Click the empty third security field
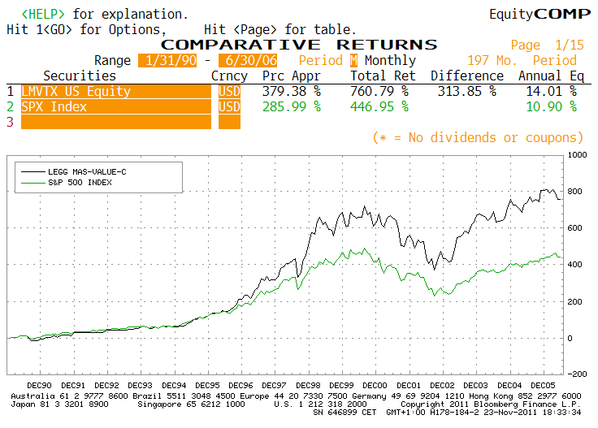The image size is (598, 428). 116,122
